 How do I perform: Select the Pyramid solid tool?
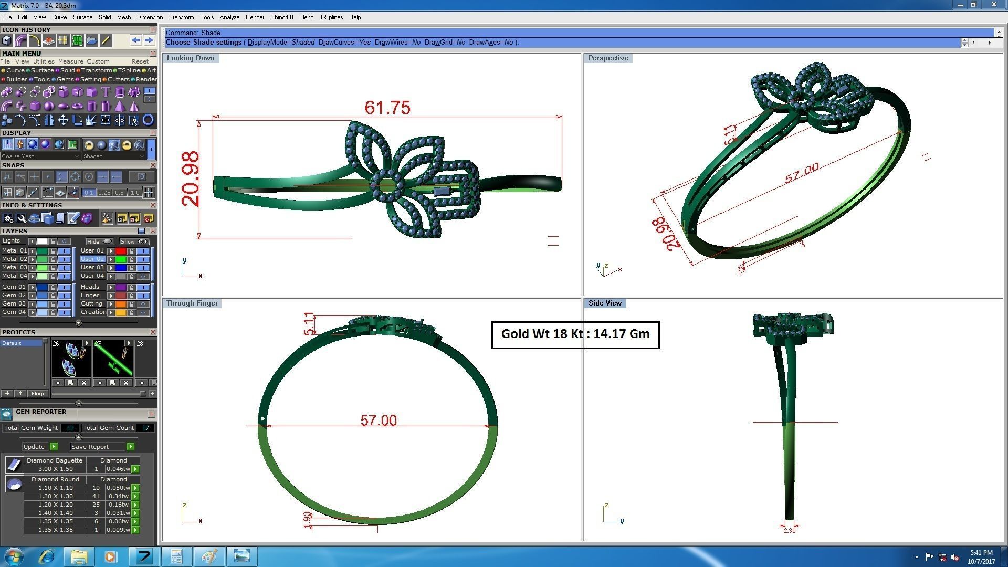pos(120,106)
